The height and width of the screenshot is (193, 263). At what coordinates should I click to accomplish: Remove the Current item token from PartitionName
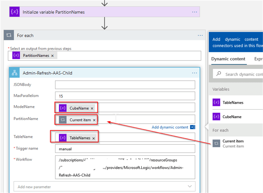(x=94, y=120)
